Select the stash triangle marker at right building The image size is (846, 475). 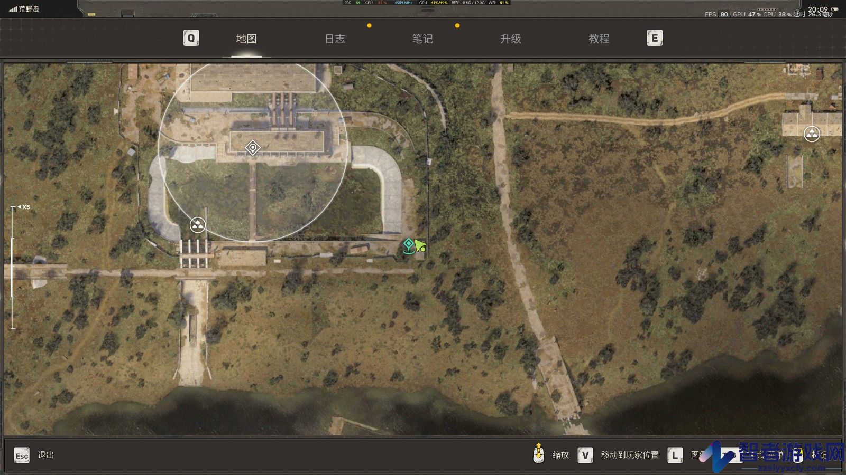tap(812, 134)
